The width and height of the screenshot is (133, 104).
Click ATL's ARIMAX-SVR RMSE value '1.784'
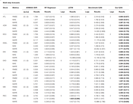tap(36, 17)
